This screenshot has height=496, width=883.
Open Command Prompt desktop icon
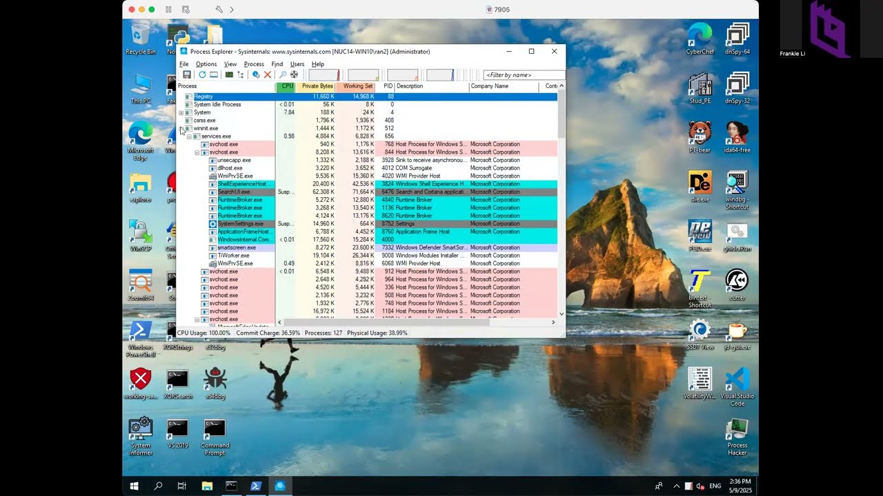(x=215, y=437)
